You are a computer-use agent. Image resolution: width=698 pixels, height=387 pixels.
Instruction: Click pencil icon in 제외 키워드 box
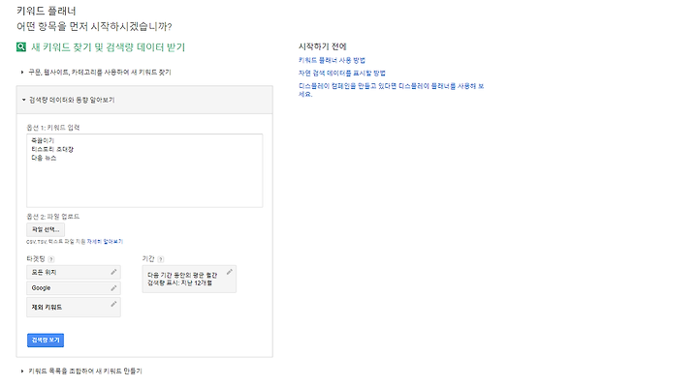click(x=113, y=304)
